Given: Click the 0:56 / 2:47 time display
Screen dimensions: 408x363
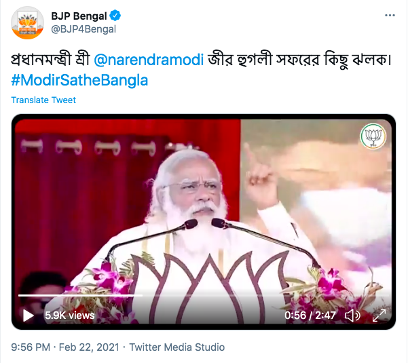Looking at the screenshot, I should coord(310,316).
